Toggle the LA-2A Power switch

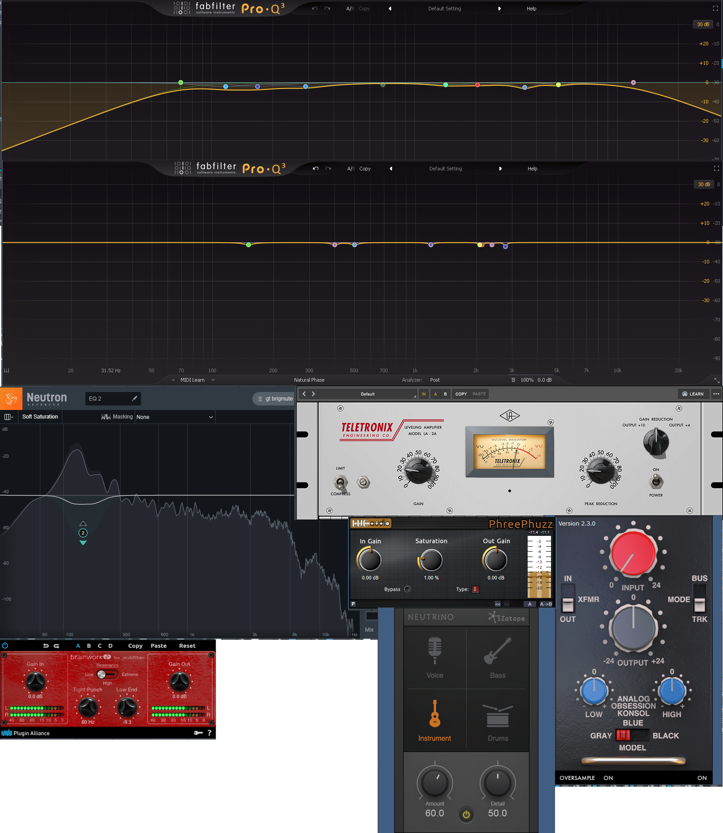click(x=656, y=481)
